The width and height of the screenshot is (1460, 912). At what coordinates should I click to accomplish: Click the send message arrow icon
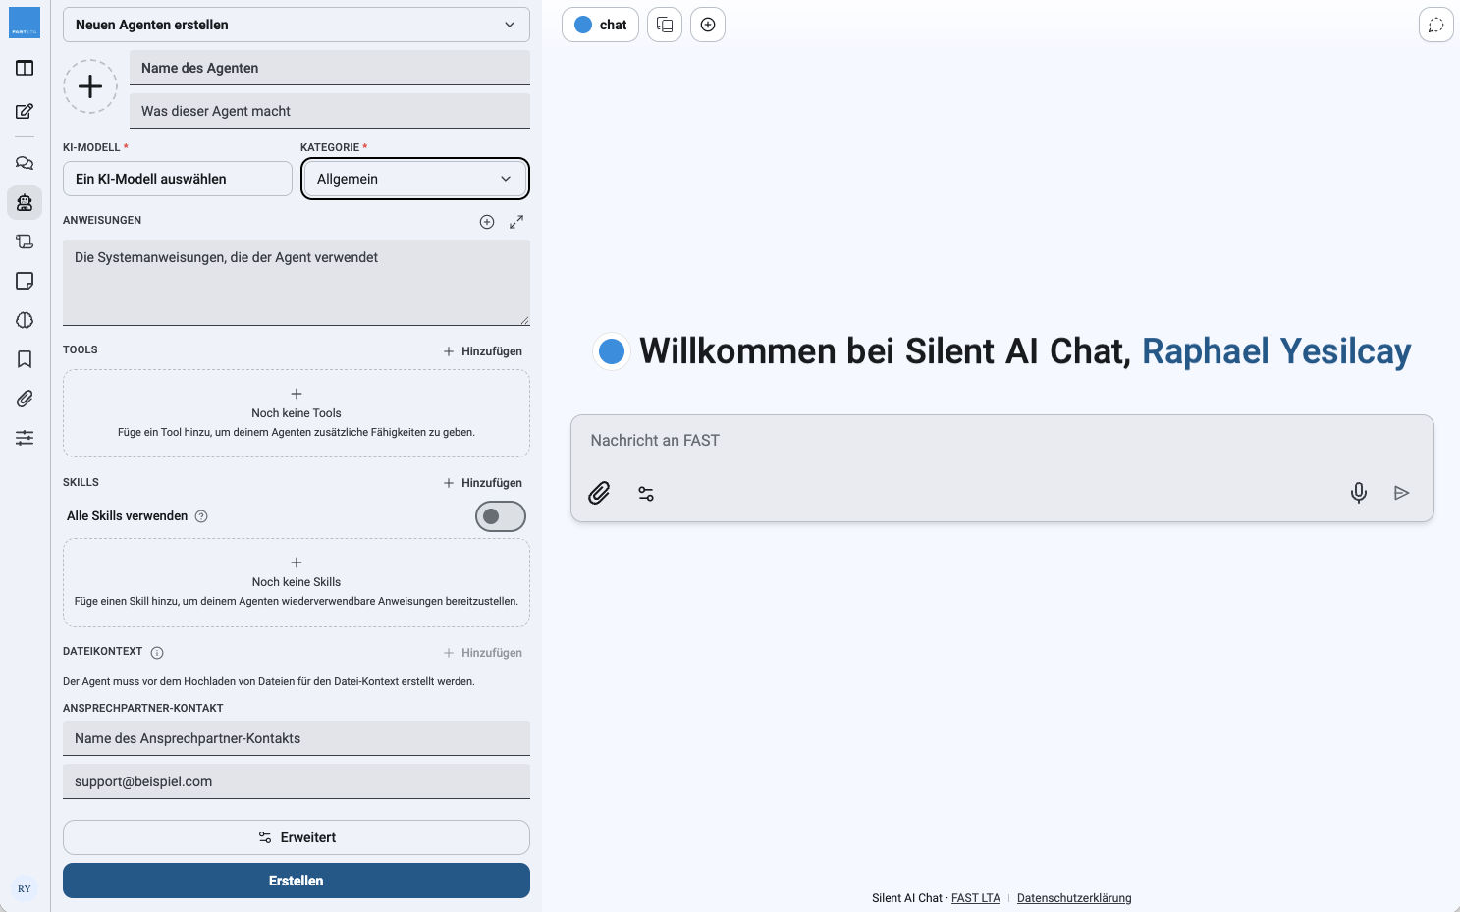pyautogui.click(x=1402, y=493)
